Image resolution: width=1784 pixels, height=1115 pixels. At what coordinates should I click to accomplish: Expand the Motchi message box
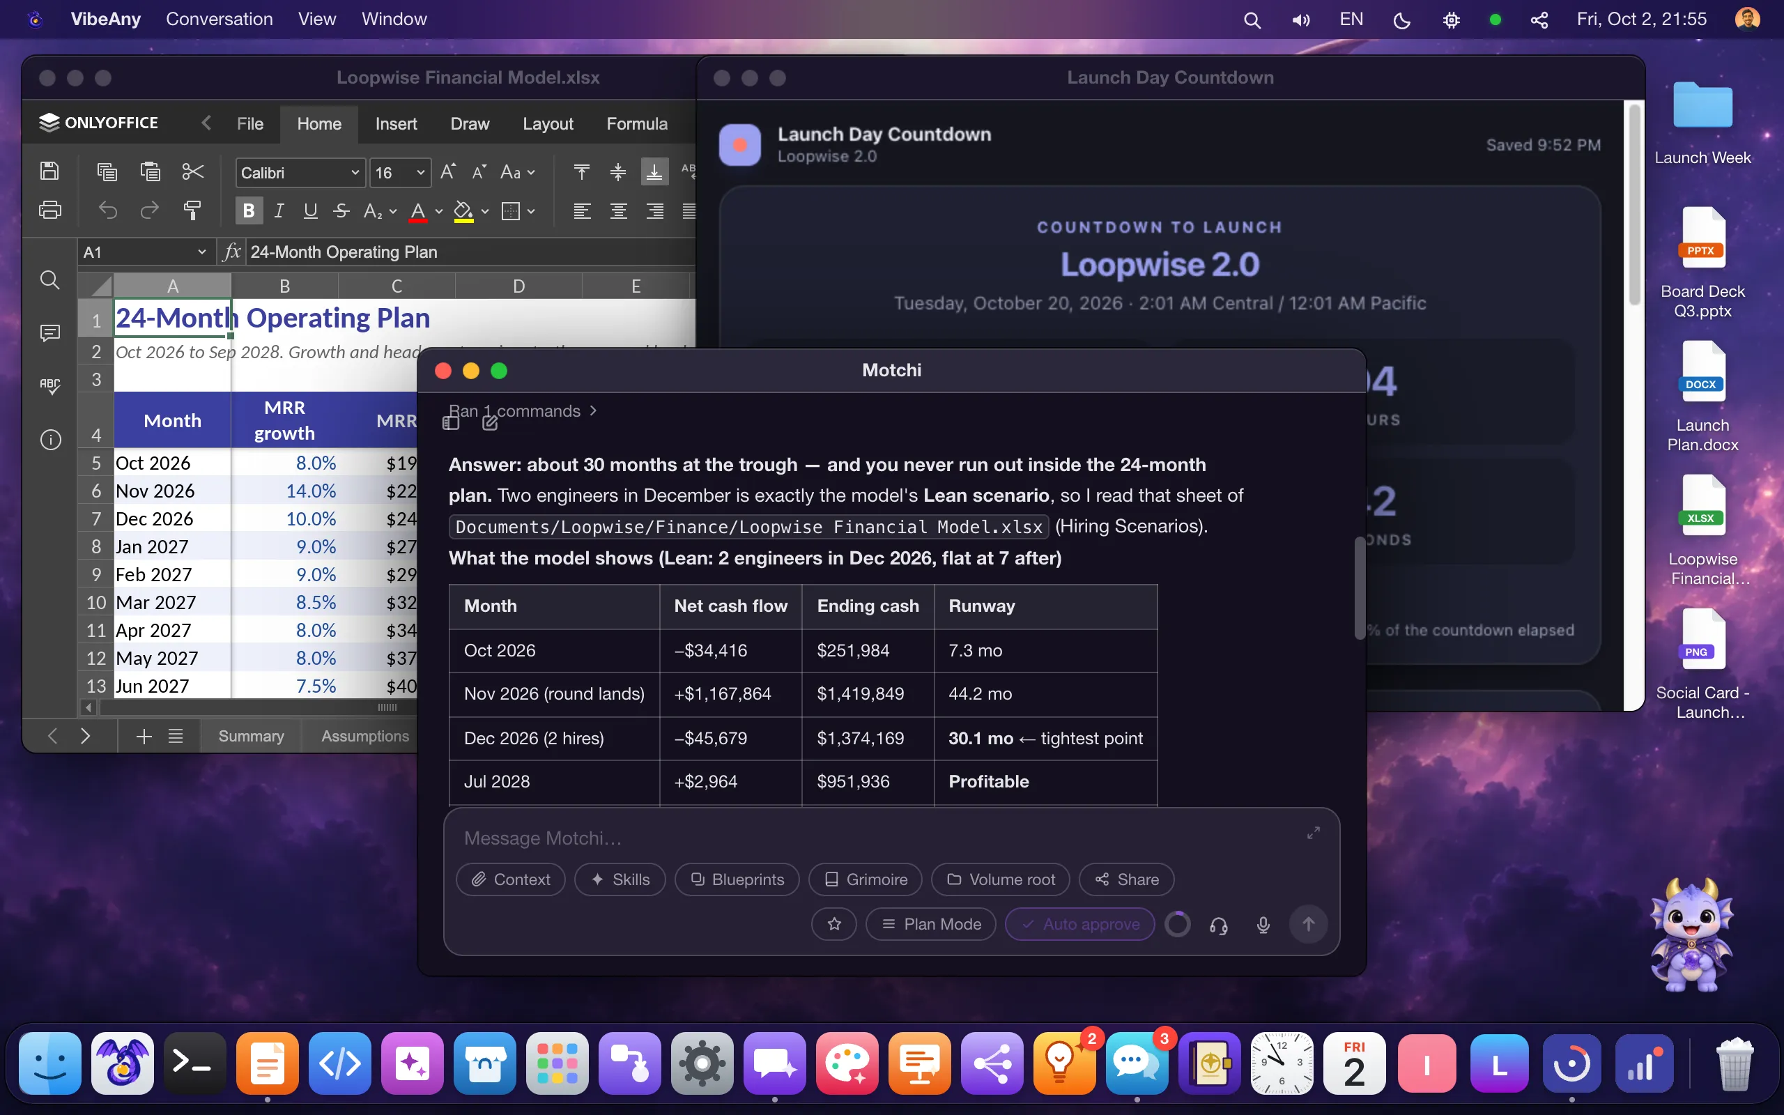pyautogui.click(x=1313, y=833)
